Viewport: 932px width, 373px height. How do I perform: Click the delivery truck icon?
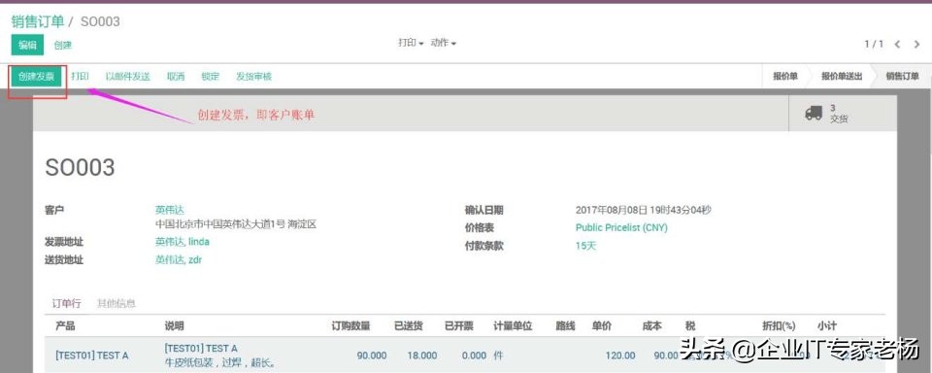[x=814, y=113]
